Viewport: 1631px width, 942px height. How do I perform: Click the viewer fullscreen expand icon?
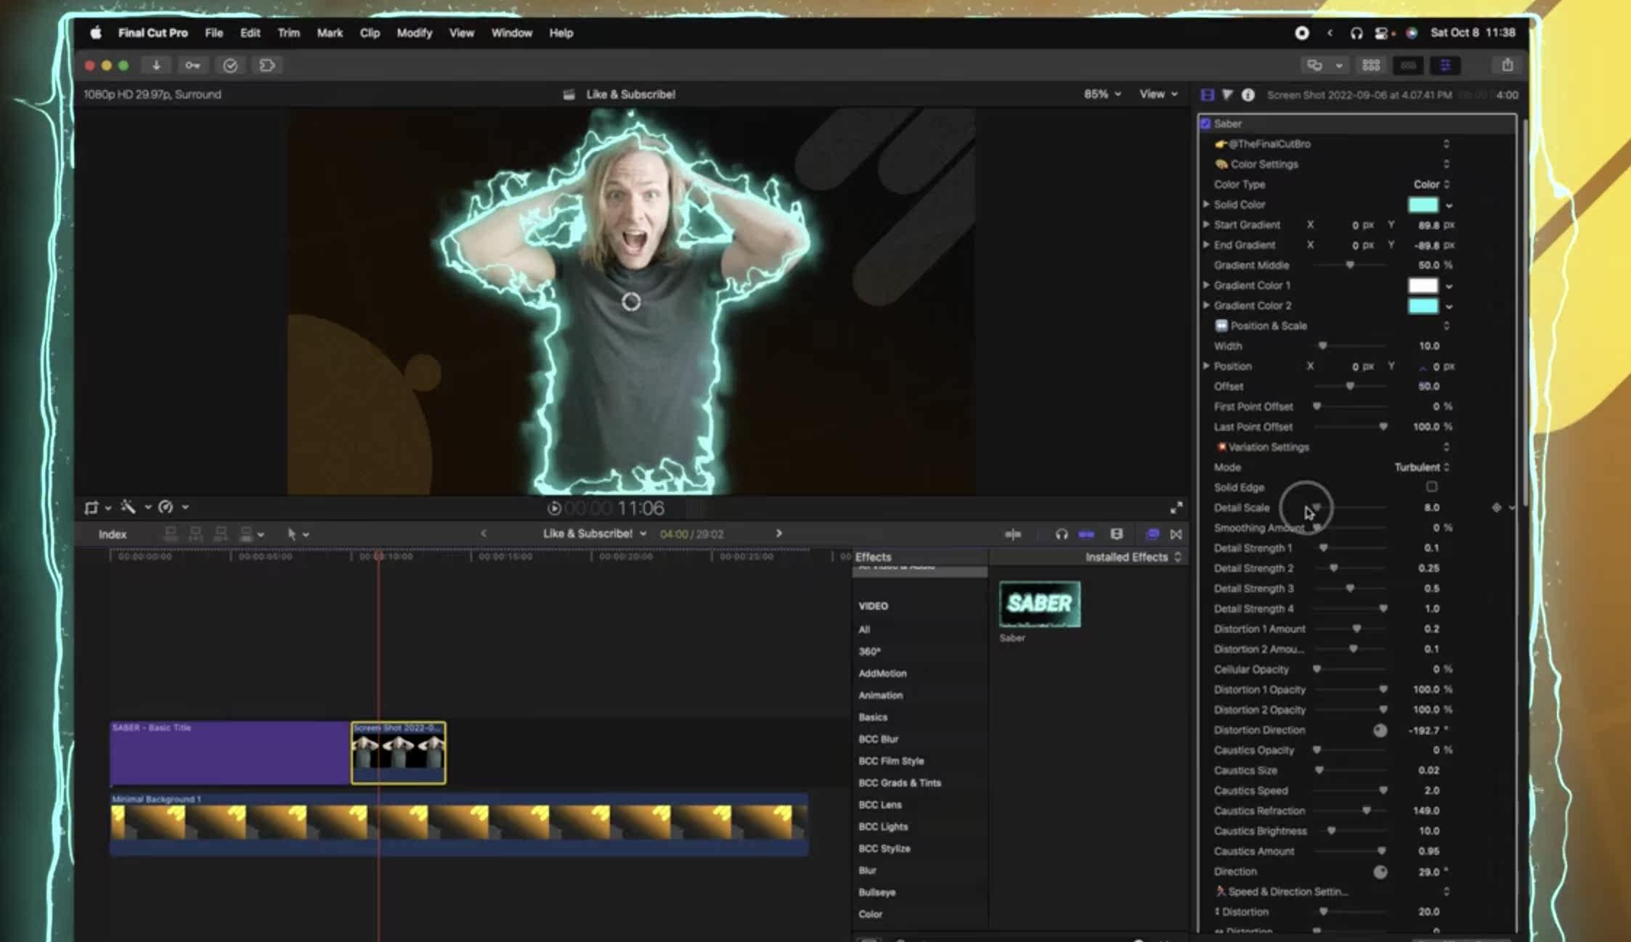point(1176,507)
